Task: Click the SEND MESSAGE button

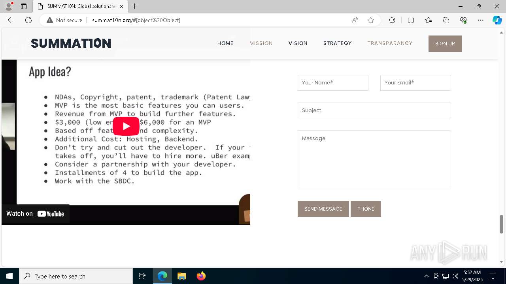Action: coord(323,209)
